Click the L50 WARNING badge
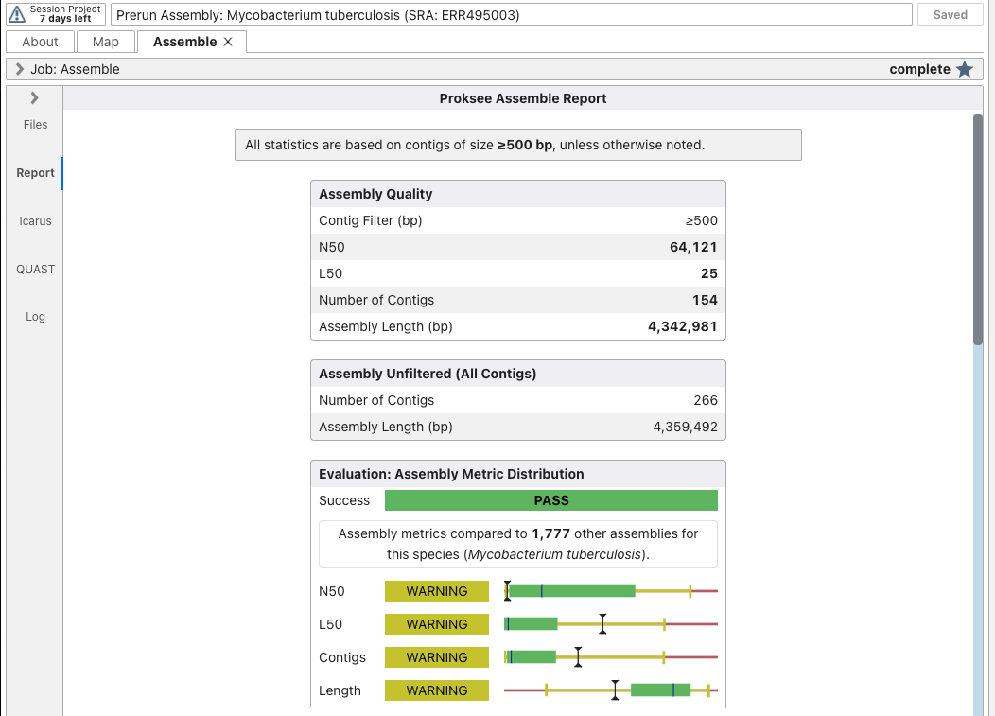The width and height of the screenshot is (995, 716). (x=437, y=624)
